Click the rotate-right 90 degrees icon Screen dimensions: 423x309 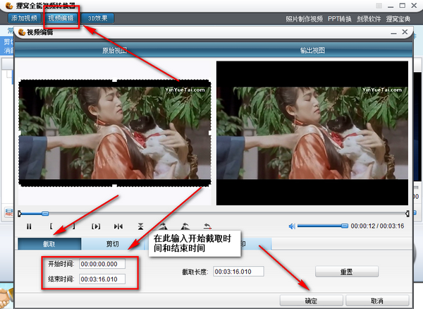tap(163, 226)
